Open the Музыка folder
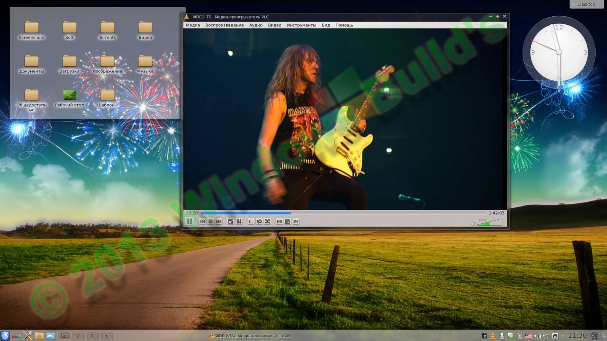The height and width of the screenshot is (341, 607). tap(145, 64)
